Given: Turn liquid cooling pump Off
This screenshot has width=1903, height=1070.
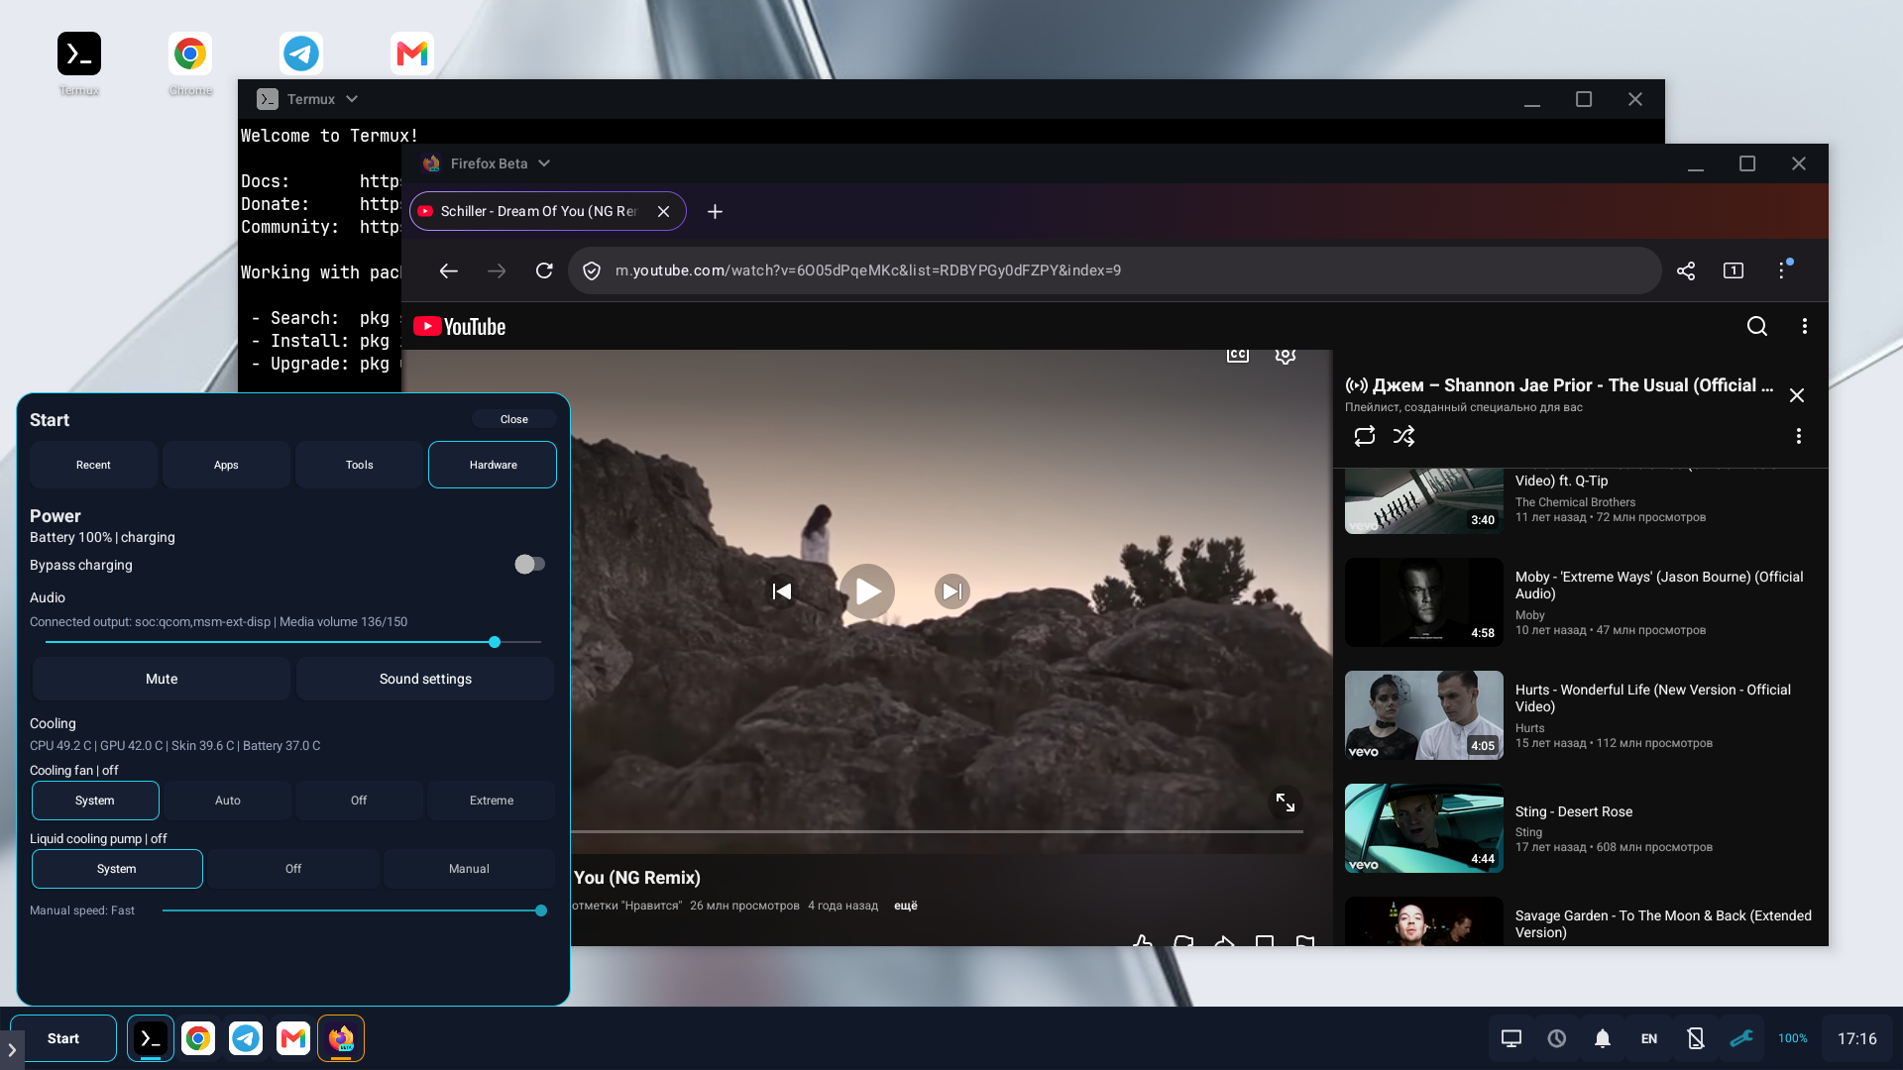Looking at the screenshot, I should (x=293, y=869).
